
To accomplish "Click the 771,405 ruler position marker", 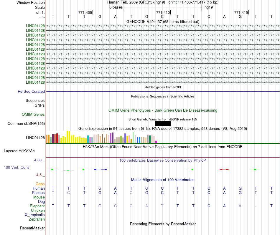I will point(85,12).
